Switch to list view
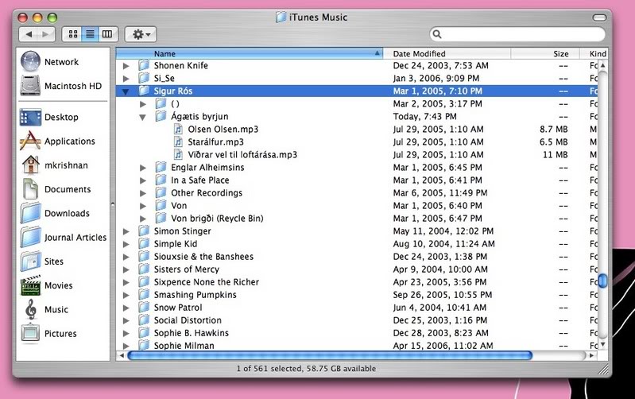635x399 pixels. tap(90, 34)
